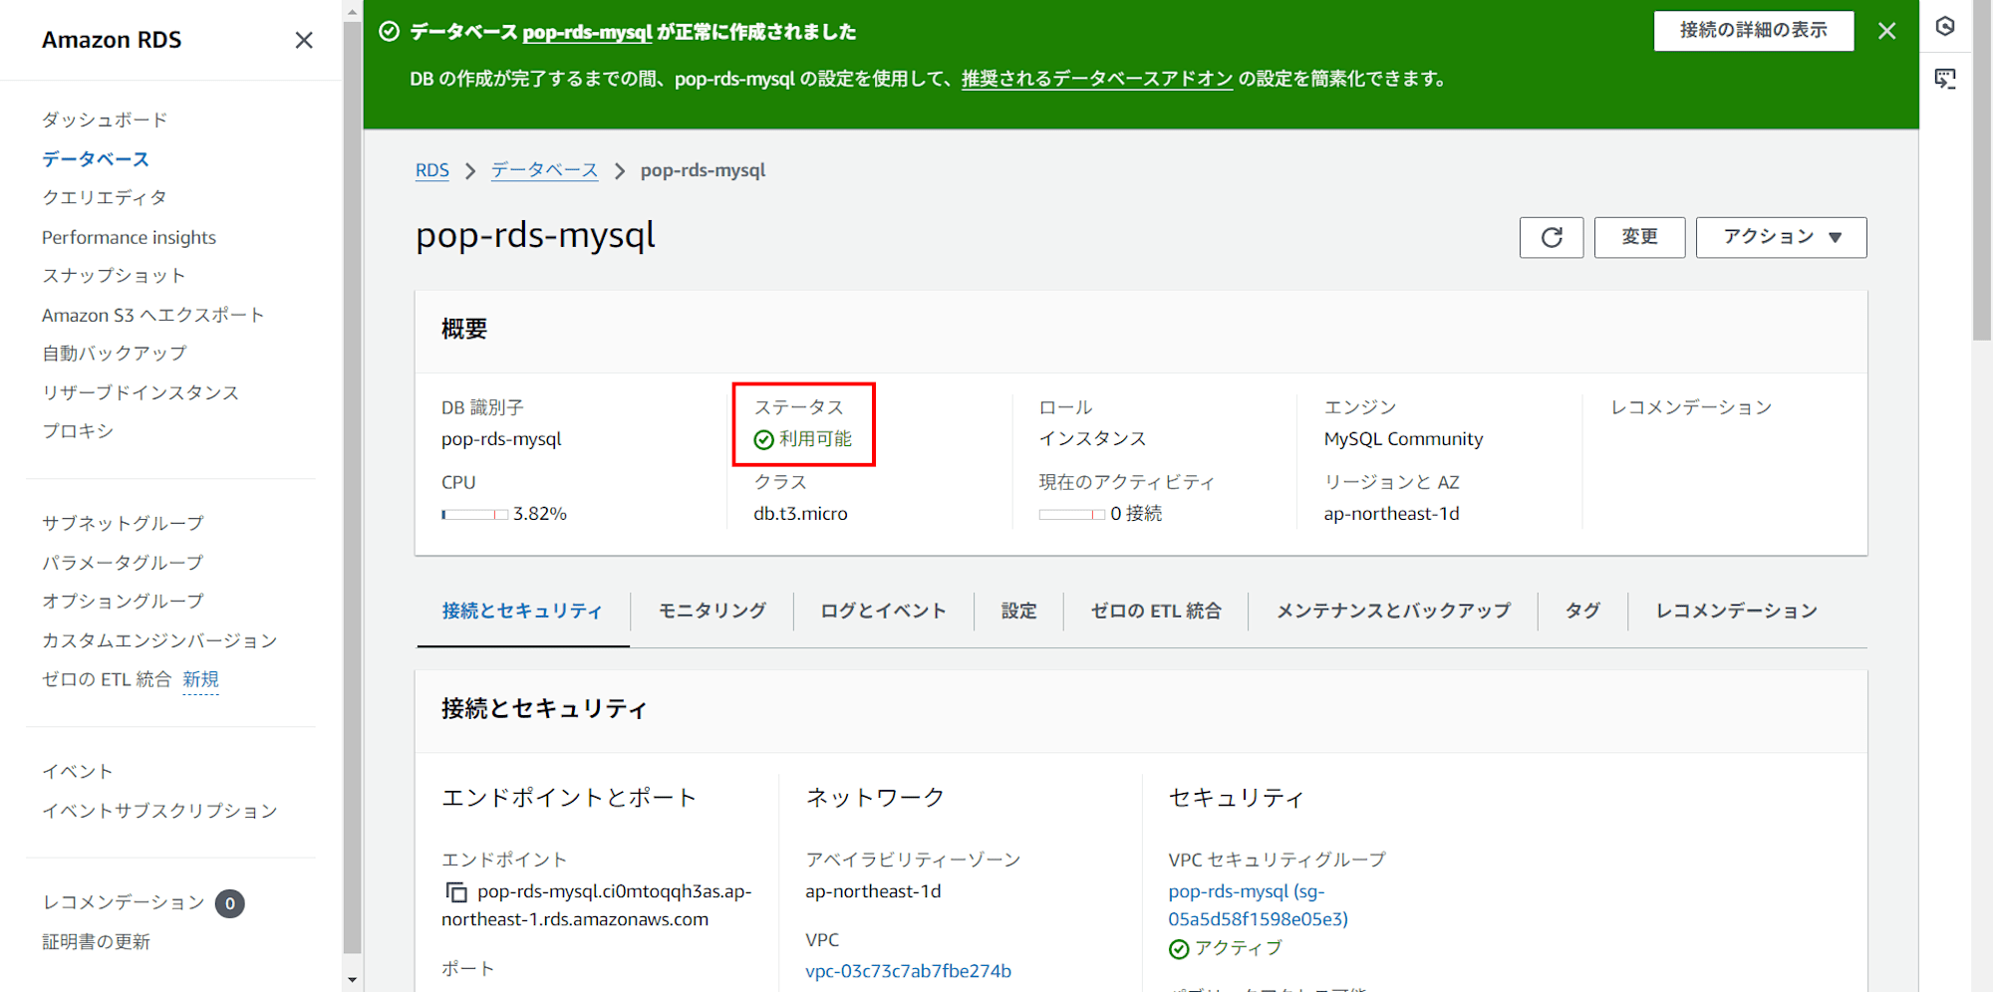Open 自動バックアップ in sidebar
This screenshot has width=1993, height=992.
coord(114,354)
